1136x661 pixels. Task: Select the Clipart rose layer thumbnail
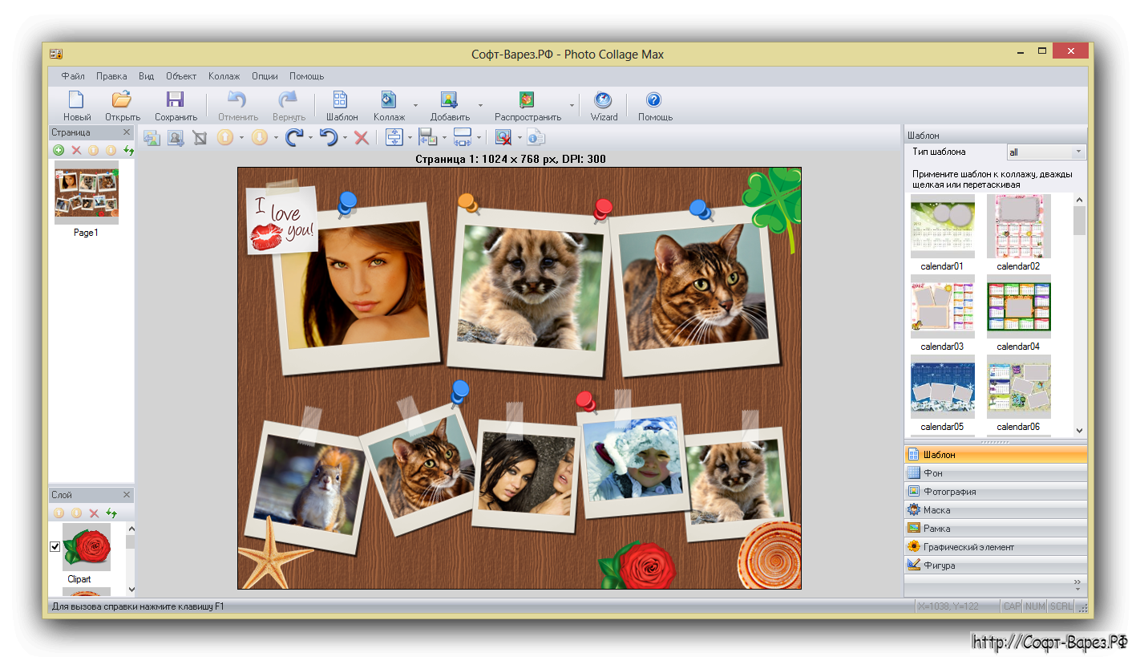coord(87,547)
